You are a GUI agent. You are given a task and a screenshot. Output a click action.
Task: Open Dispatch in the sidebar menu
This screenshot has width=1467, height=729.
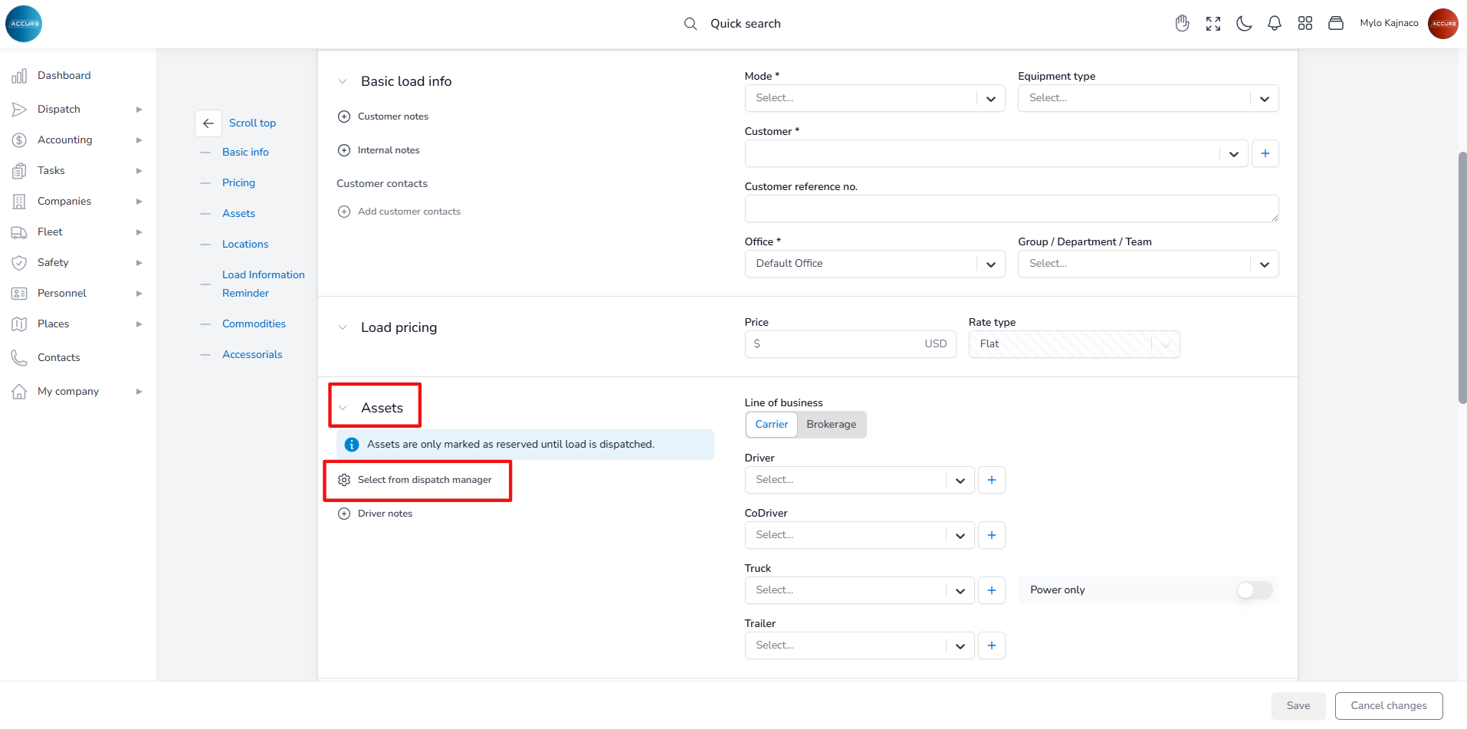pyautogui.click(x=59, y=110)
